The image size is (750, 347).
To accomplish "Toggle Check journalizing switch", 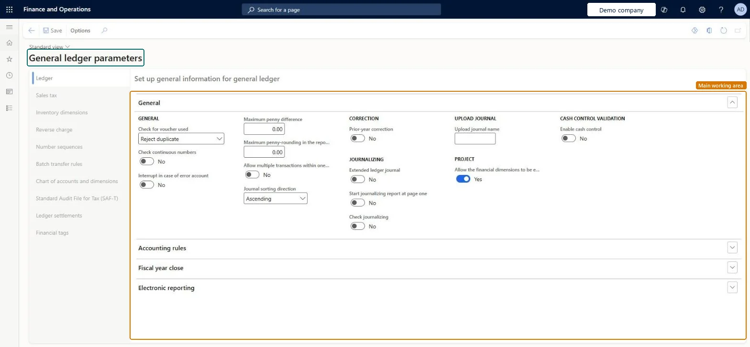I will 358,227.
